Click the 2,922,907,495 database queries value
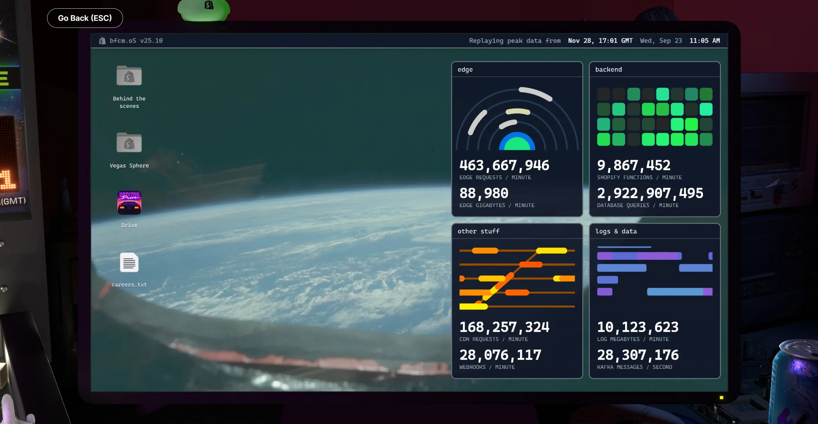818x424 pixels. pos(650,193)
